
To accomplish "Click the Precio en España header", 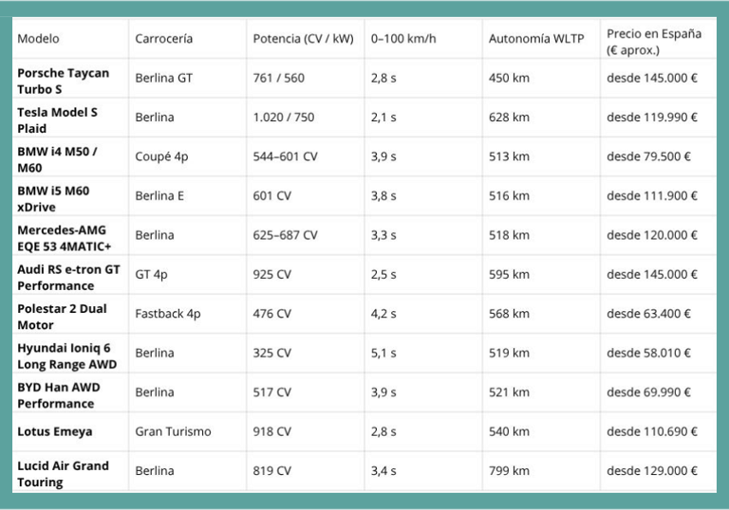I will (654, 41).
